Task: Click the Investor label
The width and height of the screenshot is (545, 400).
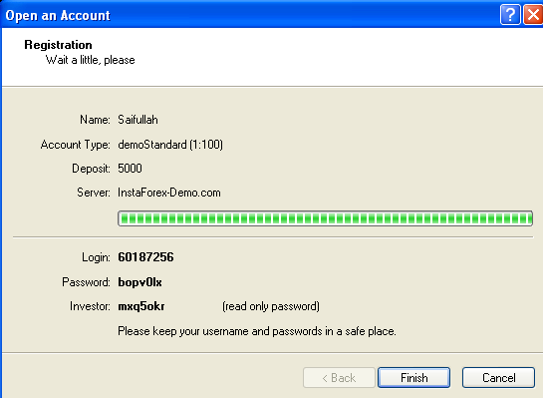Action: click(x=90, y=306)
